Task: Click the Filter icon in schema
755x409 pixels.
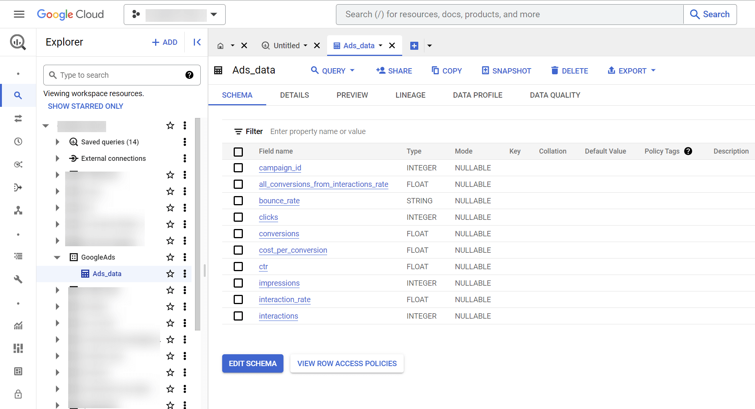Action: (238, 131)
